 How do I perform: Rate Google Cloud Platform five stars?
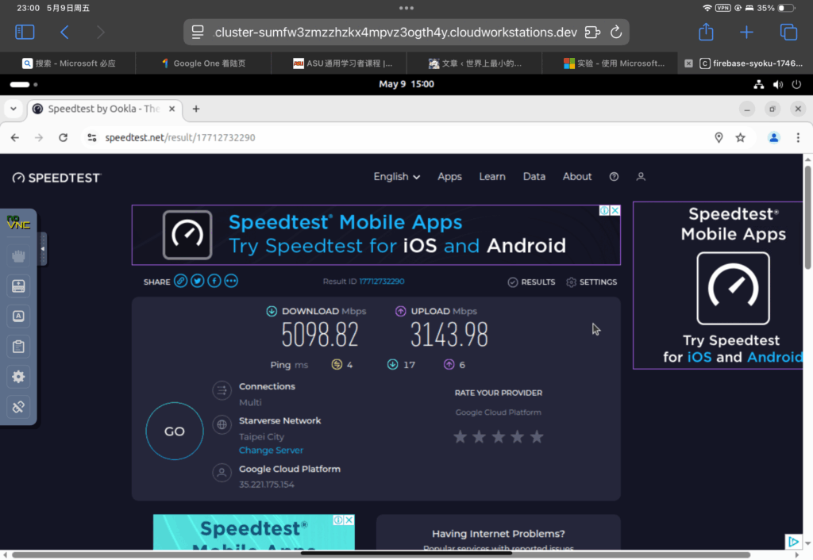click(537, 437)
